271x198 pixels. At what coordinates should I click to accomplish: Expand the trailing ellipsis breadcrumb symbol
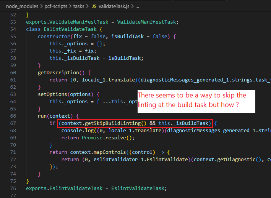tap(137, 7)
